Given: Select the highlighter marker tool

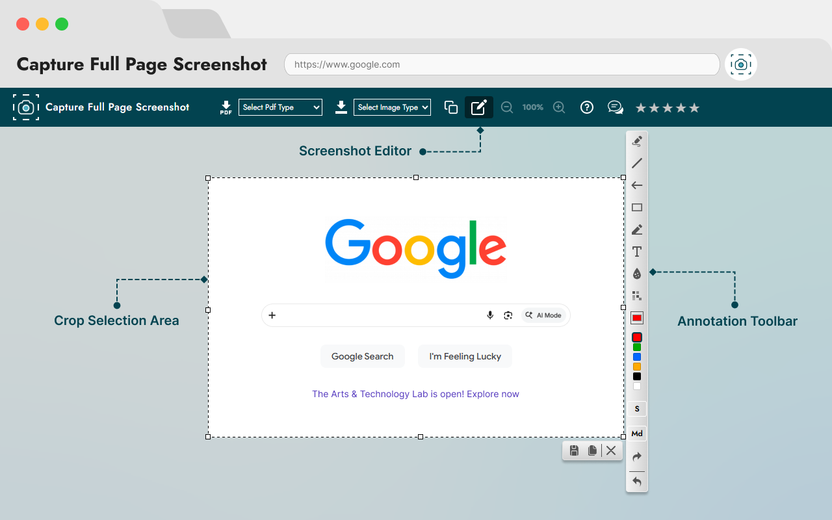Looking at the screenshot, I should pos(637,229).
